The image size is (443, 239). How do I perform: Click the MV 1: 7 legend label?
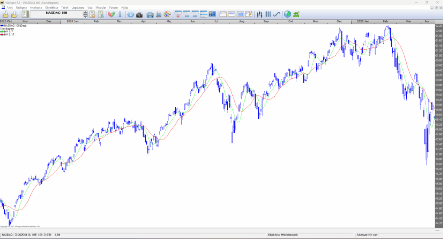pos(9,32)
